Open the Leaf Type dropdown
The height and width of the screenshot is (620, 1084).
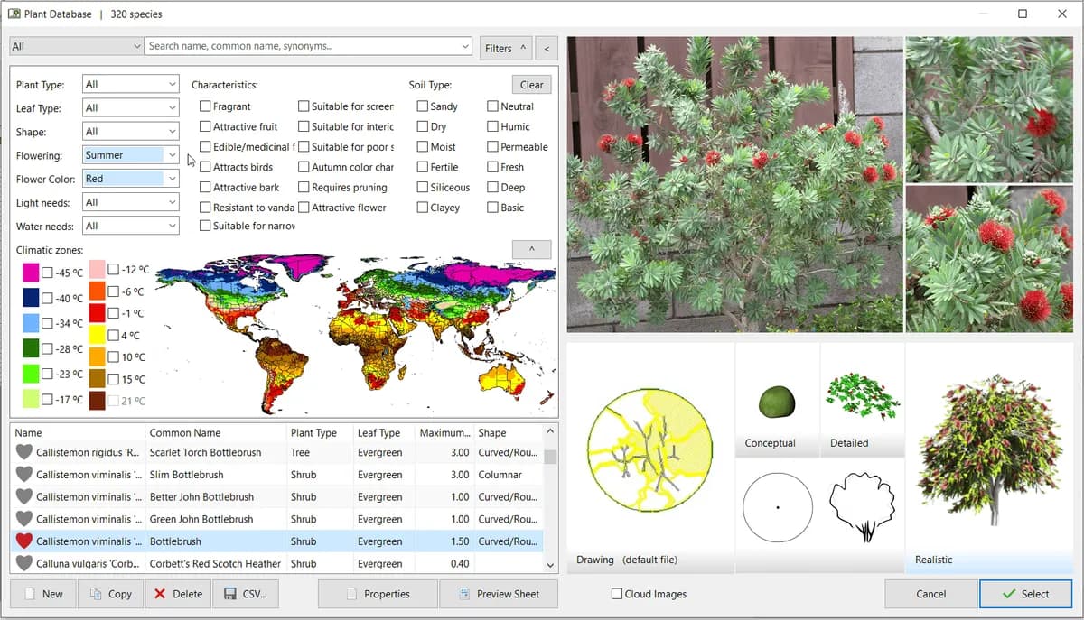click(x=130, y=107)
